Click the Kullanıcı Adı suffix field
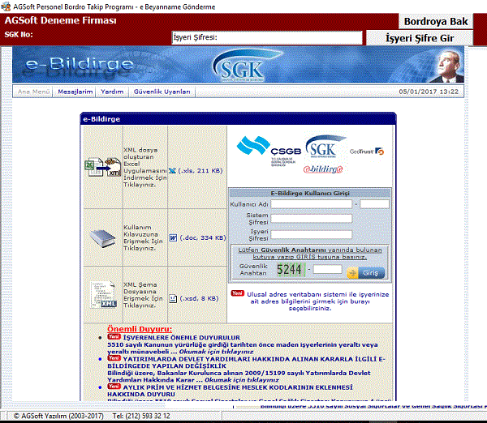Image resolution: width=487 pixels, height=423 pixels. [374, 204]
